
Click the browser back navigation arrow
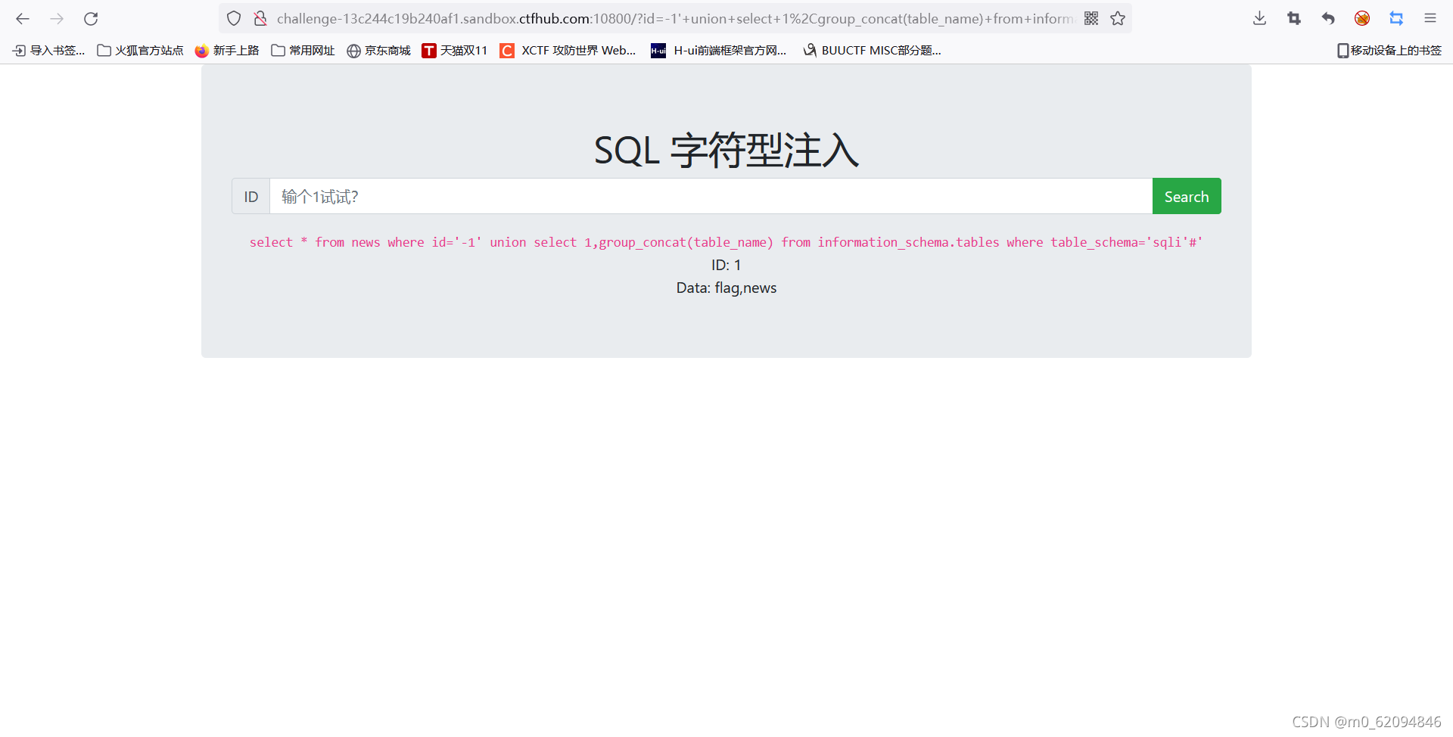pyautogui.click(x=23, y=19)
